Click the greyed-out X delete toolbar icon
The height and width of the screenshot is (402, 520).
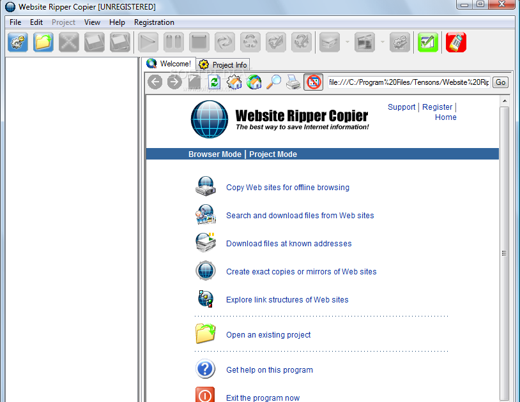click(68, 42)
